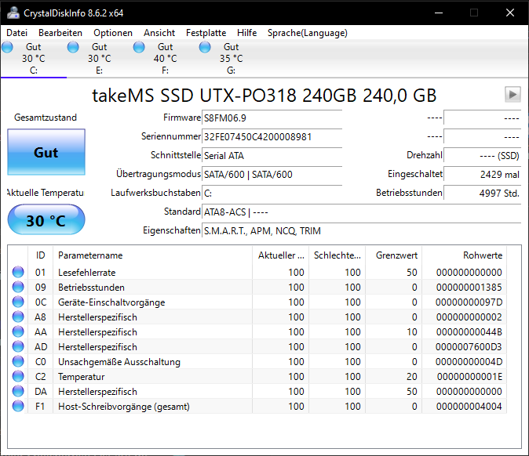Viewport: 529px width, 456px height.
Task: Click the Firmware field S8FM06.9
Action: click(x=272, y=118)
